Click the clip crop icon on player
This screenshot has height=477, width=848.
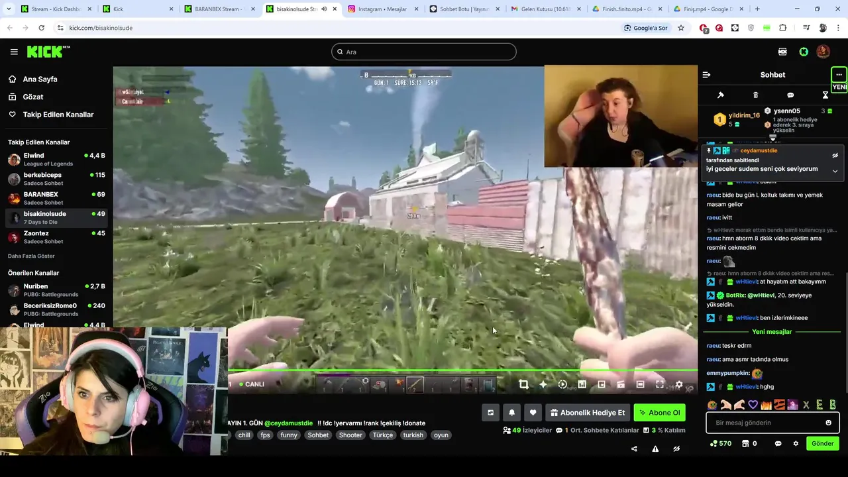click(523, 384)
